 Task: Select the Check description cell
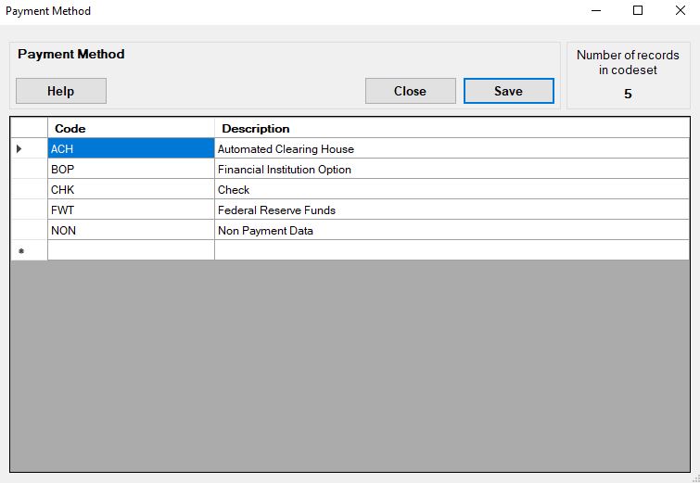452,189
